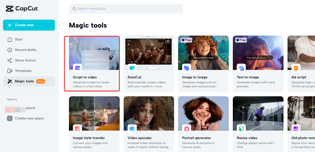Click the Search templates field
Screen dimensions: 315x152
[126, 8]
